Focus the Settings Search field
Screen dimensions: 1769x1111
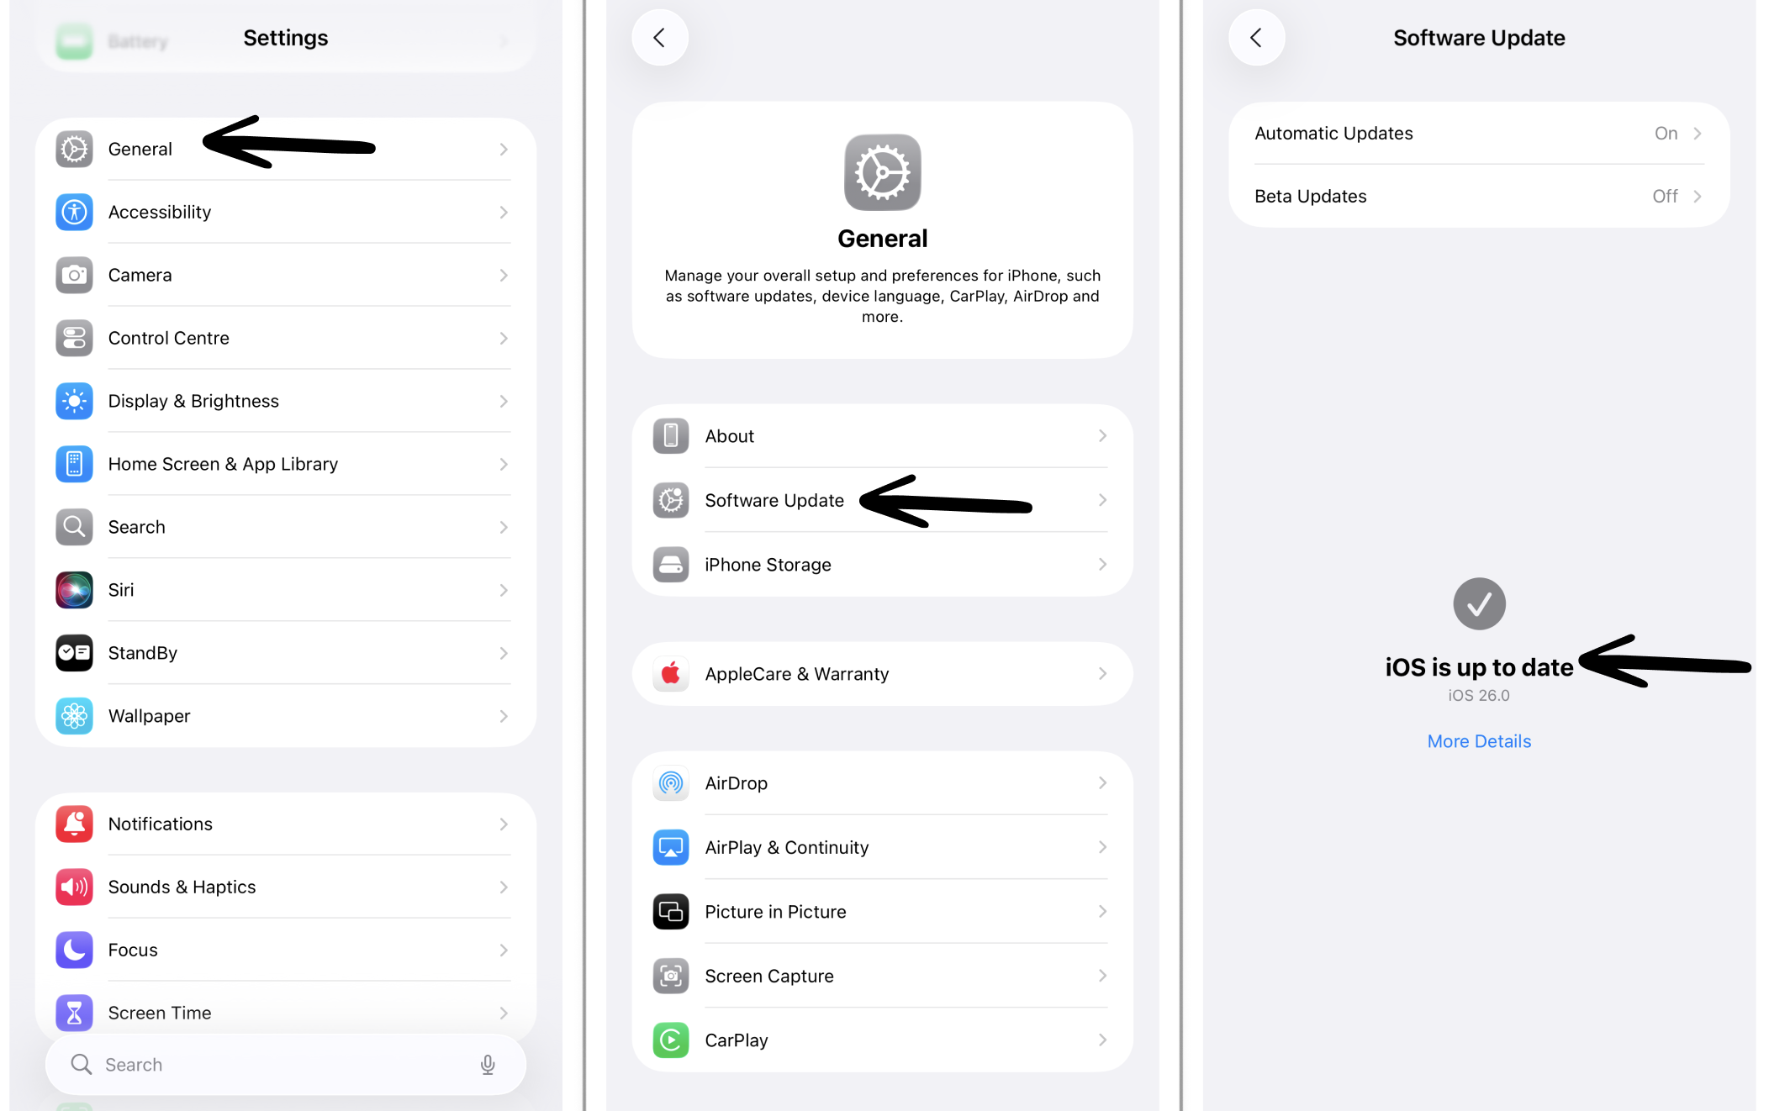[286, 1065]
